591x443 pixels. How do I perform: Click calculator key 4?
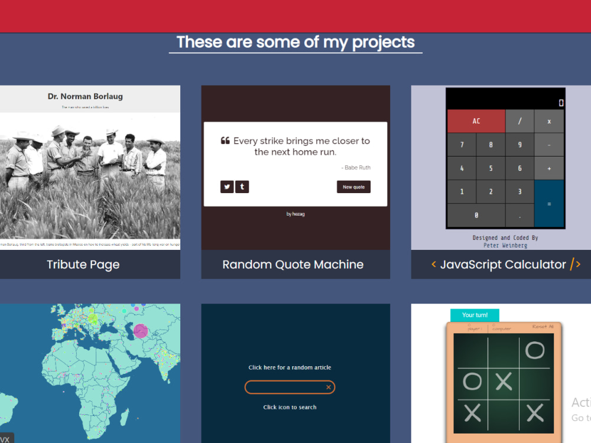pos(462,168)
